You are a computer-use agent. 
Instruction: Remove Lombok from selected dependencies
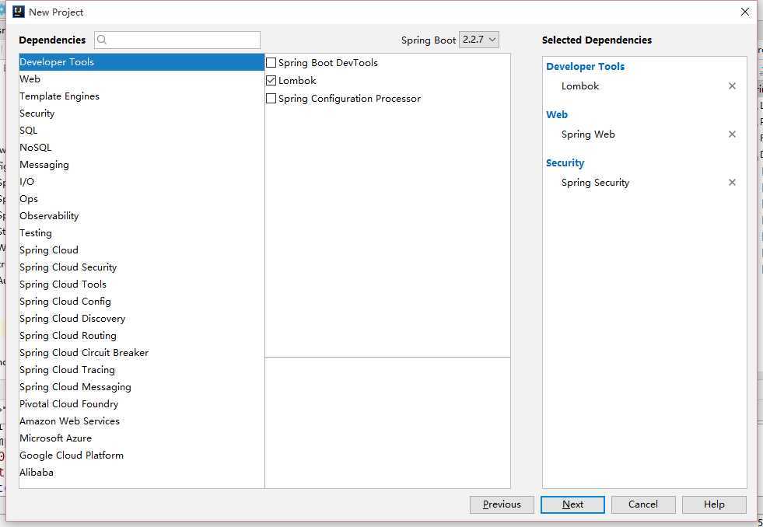(732, 86)
